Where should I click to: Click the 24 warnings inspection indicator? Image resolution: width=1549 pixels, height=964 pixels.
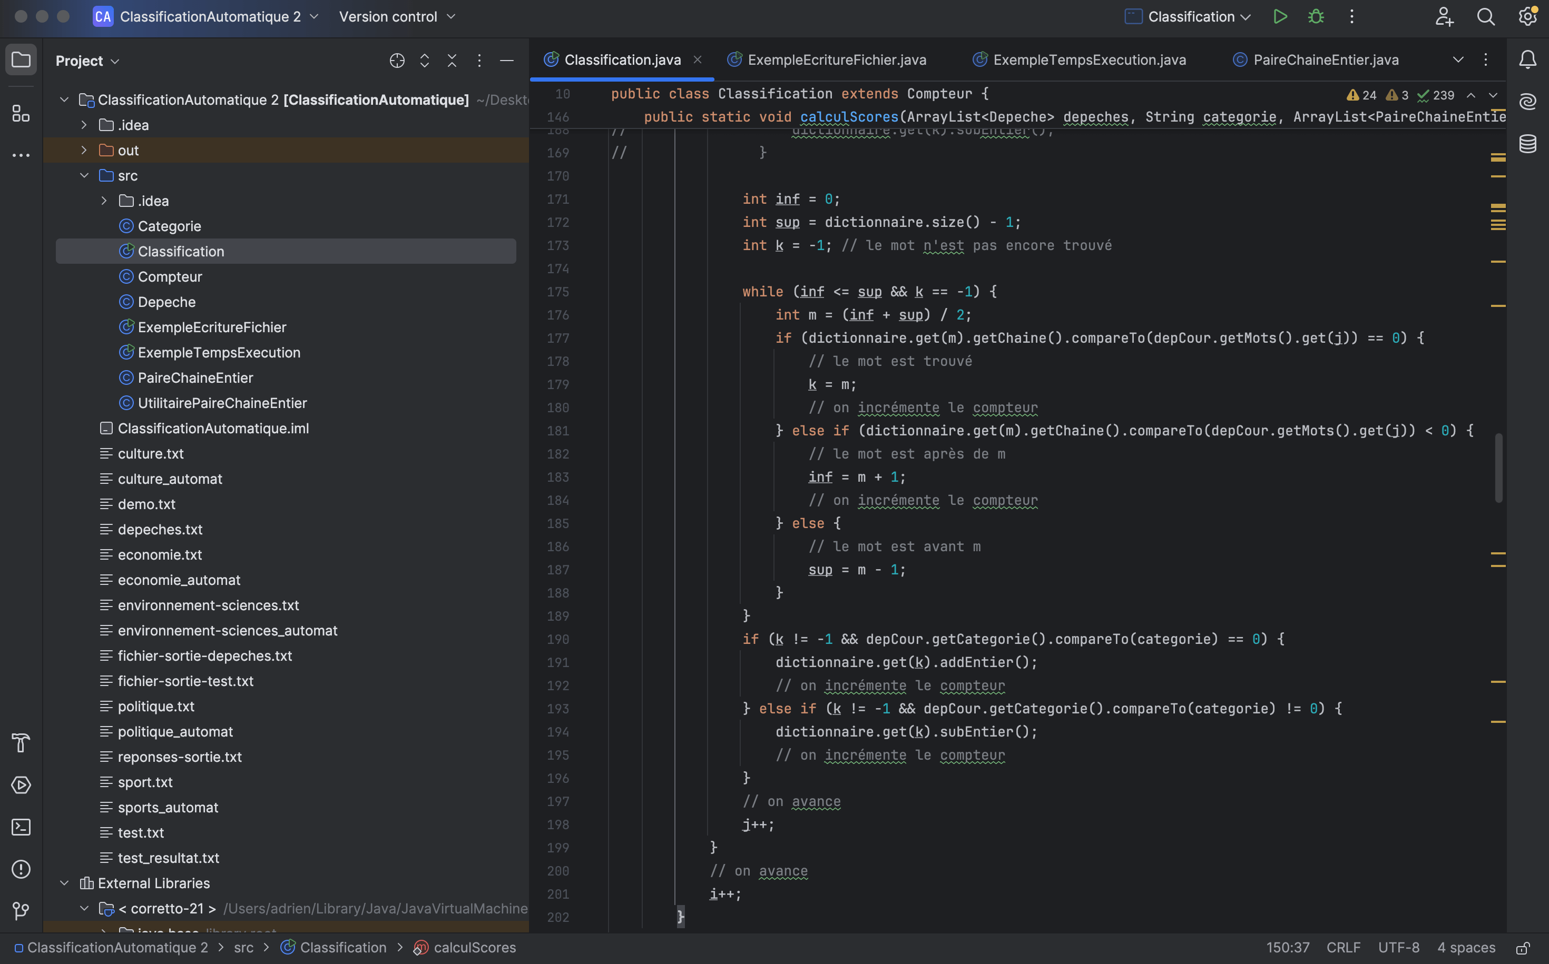tap(1361, 95)
